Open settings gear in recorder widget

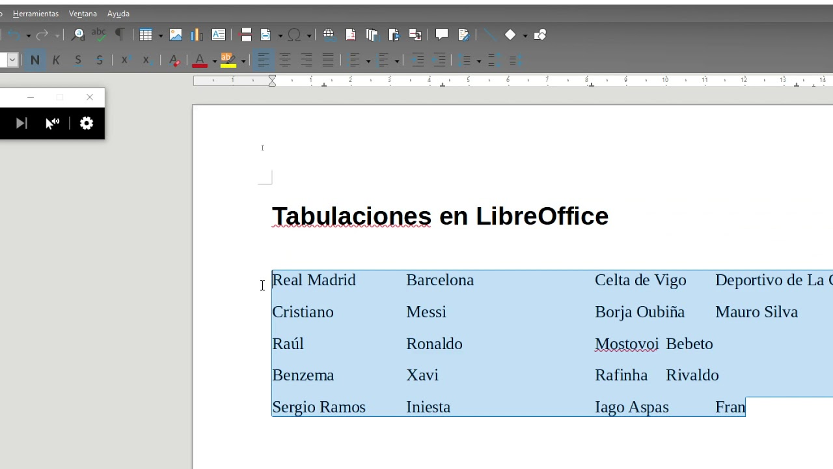(x=87, y=123)
